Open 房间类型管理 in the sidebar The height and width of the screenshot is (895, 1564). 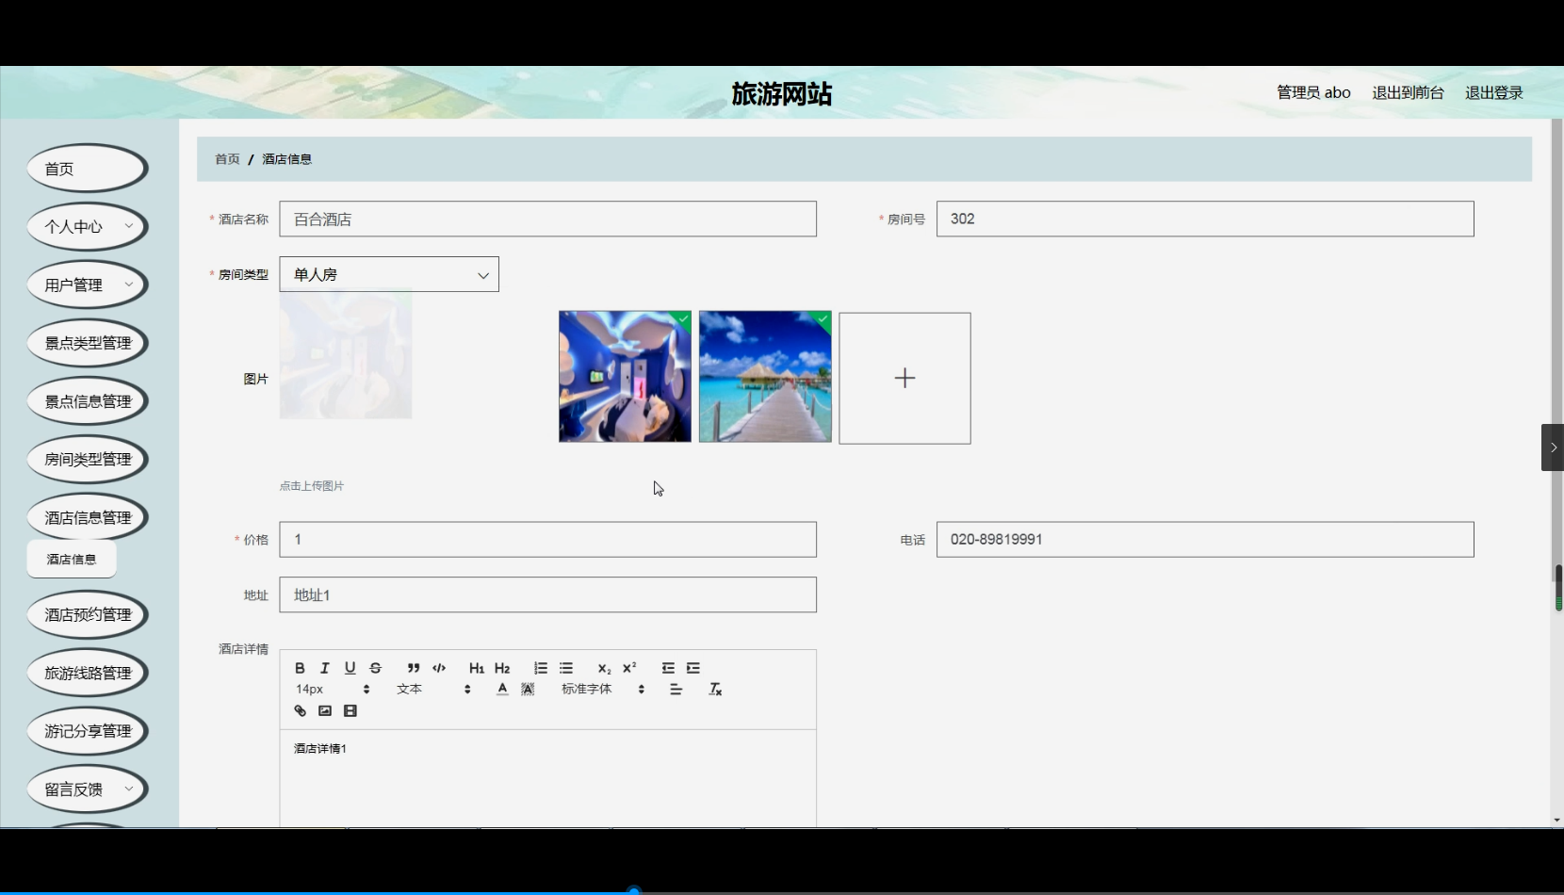coord(87,460)
